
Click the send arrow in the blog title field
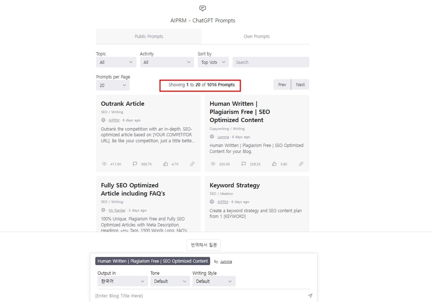(310, 296)
